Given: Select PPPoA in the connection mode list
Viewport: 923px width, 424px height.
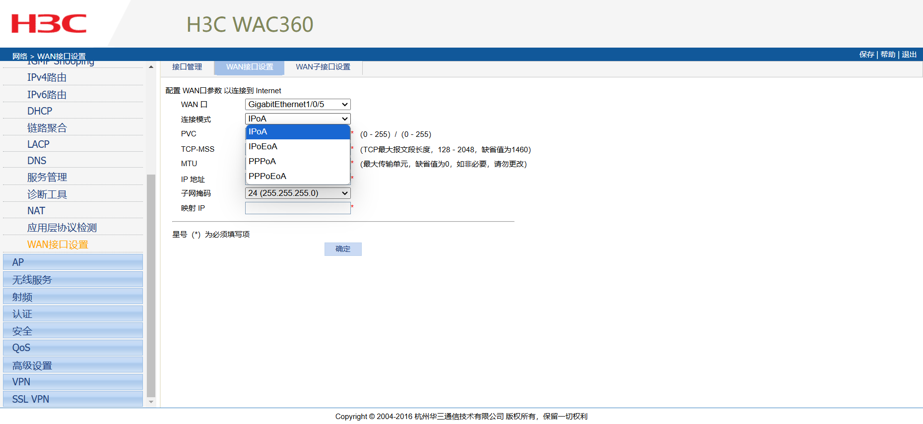Looking at the screenshot, I should tap(298, 161).
